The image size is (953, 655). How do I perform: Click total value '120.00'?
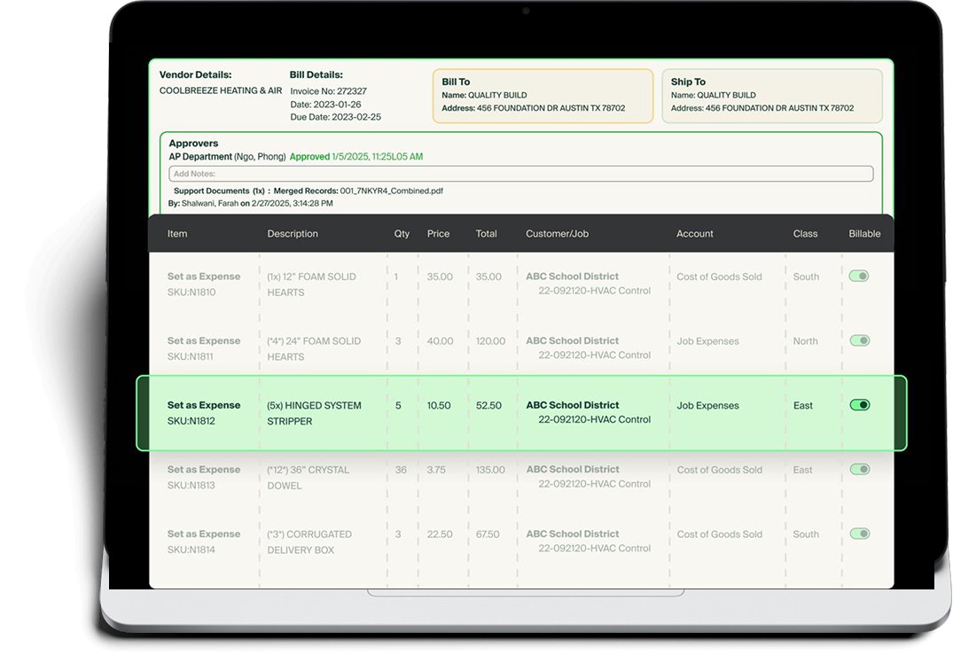490,341
